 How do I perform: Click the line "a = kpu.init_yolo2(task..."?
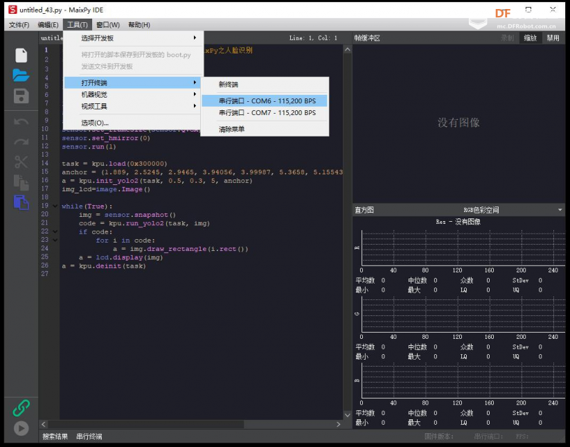157,181
